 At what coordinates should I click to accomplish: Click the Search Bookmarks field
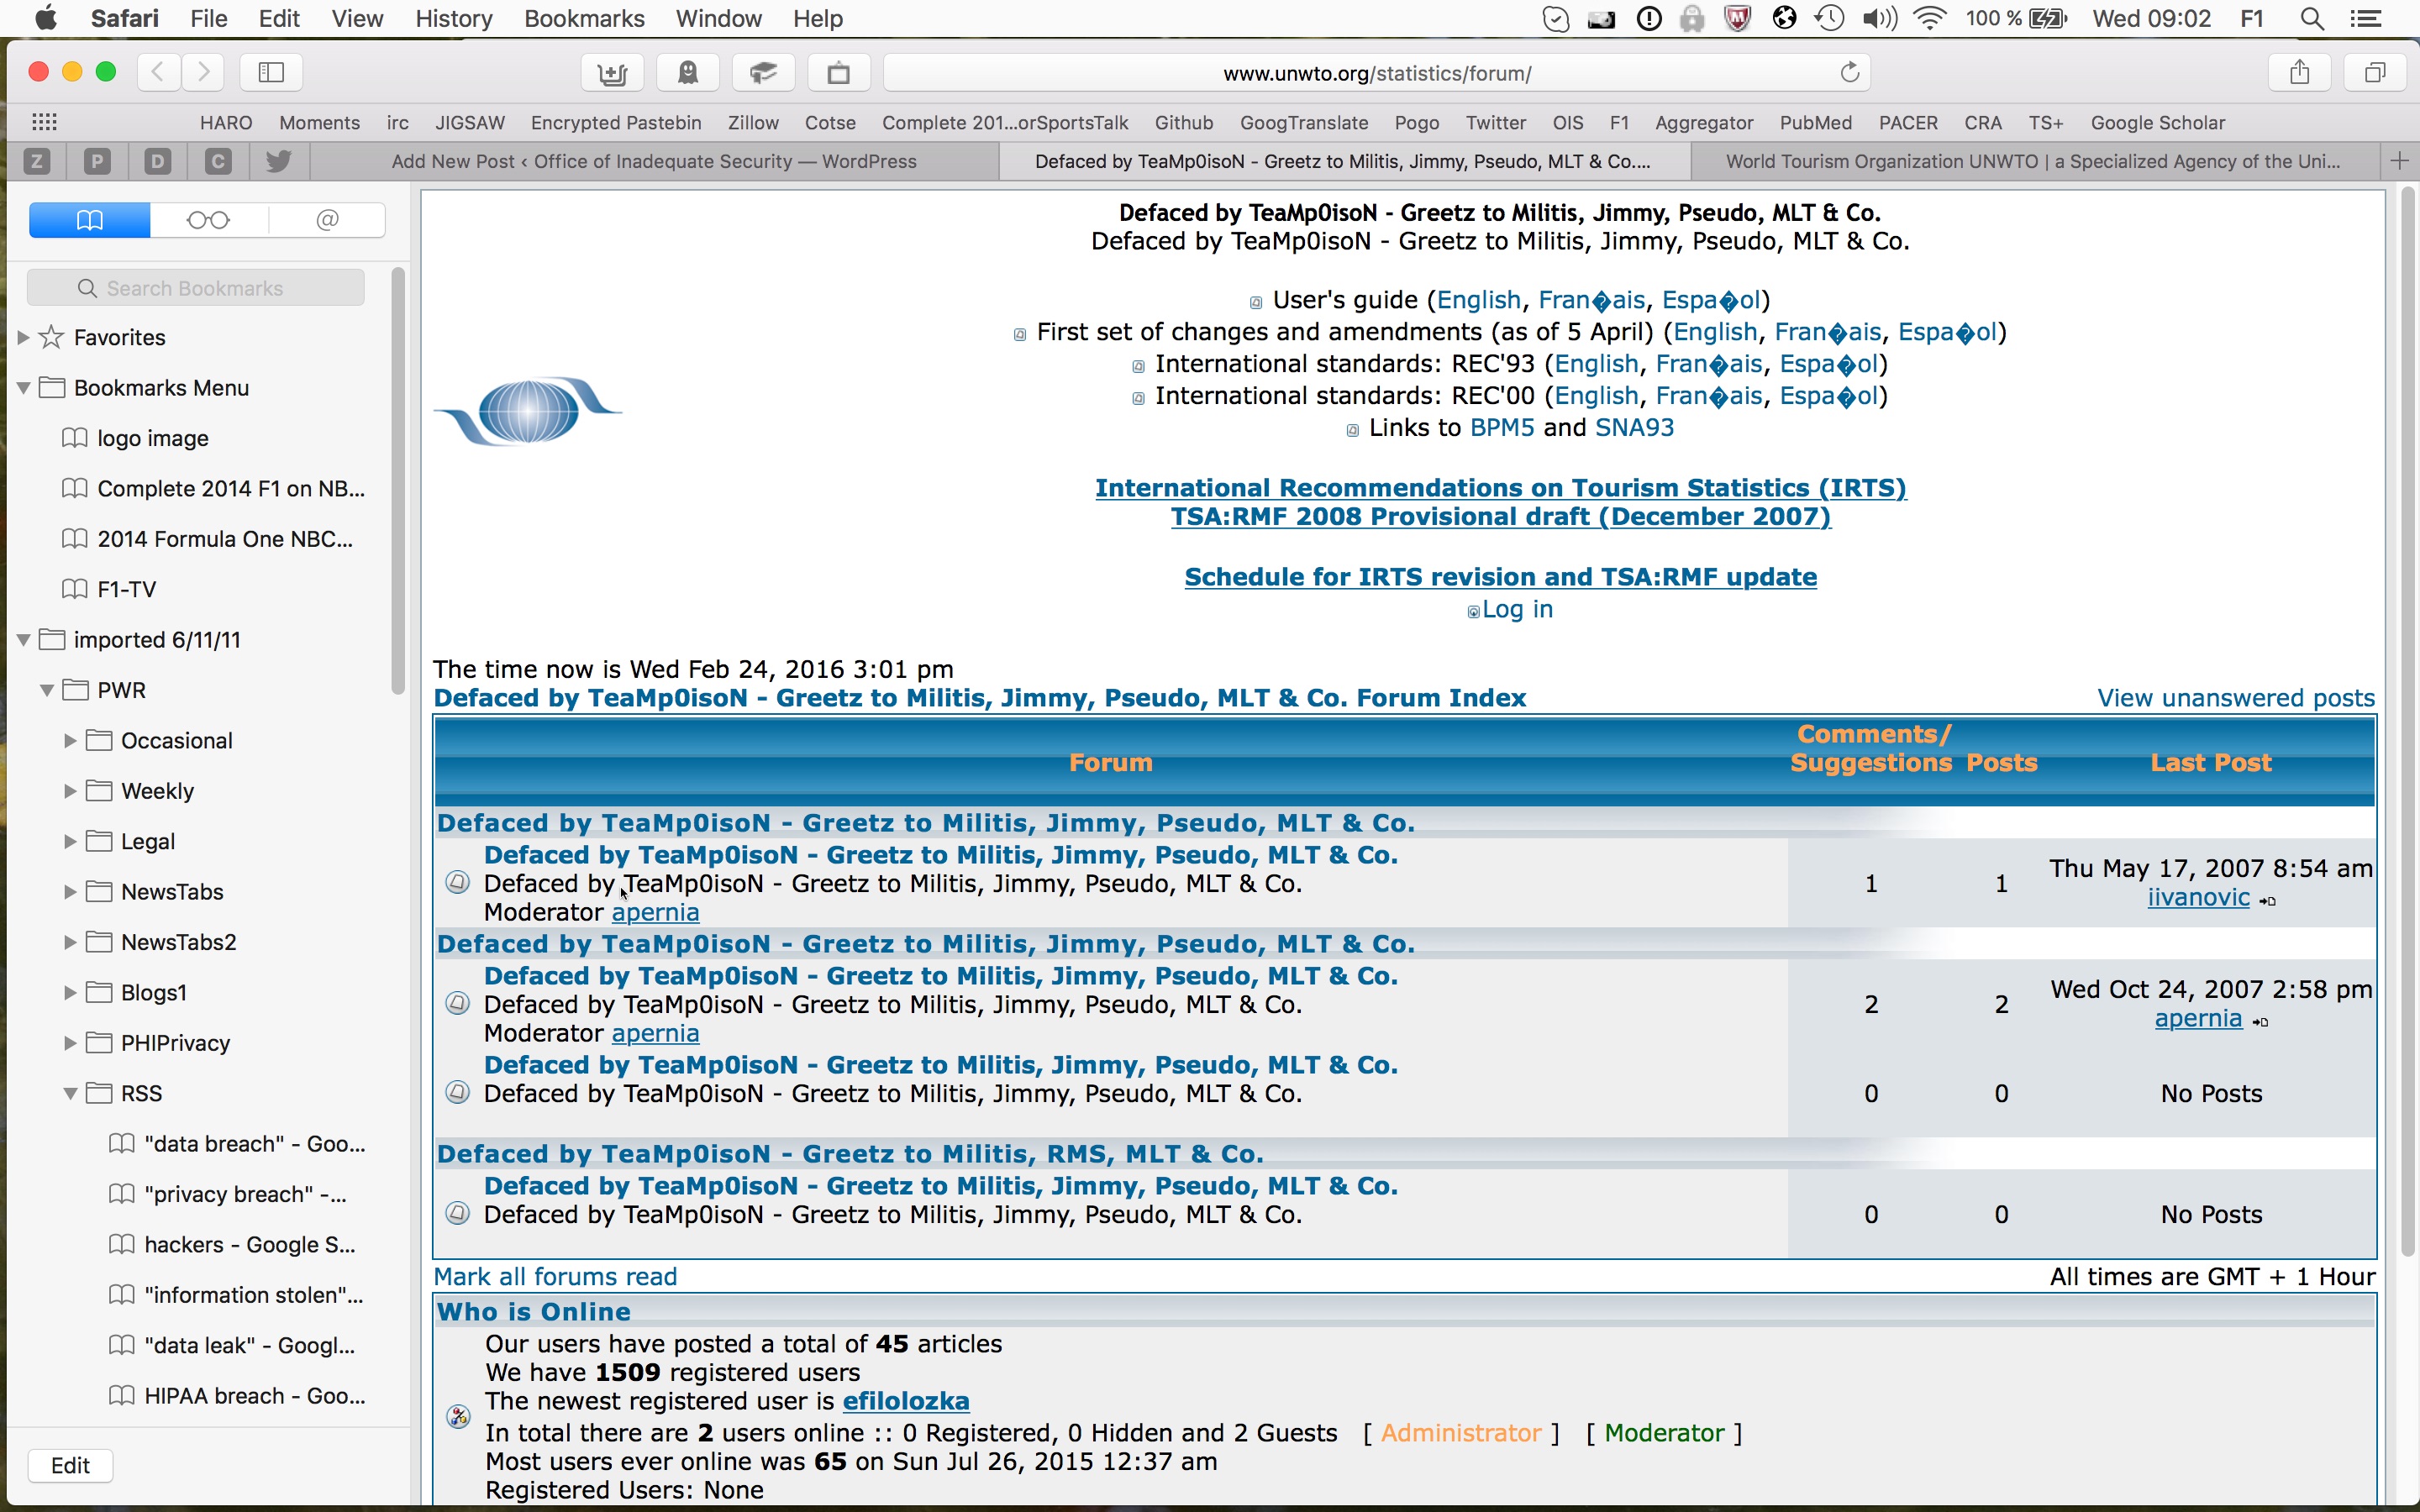[196, 288]
